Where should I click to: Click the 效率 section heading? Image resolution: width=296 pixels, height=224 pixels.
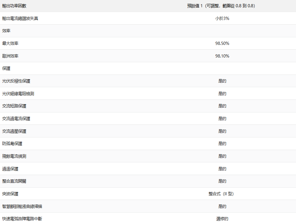point(6,31)
